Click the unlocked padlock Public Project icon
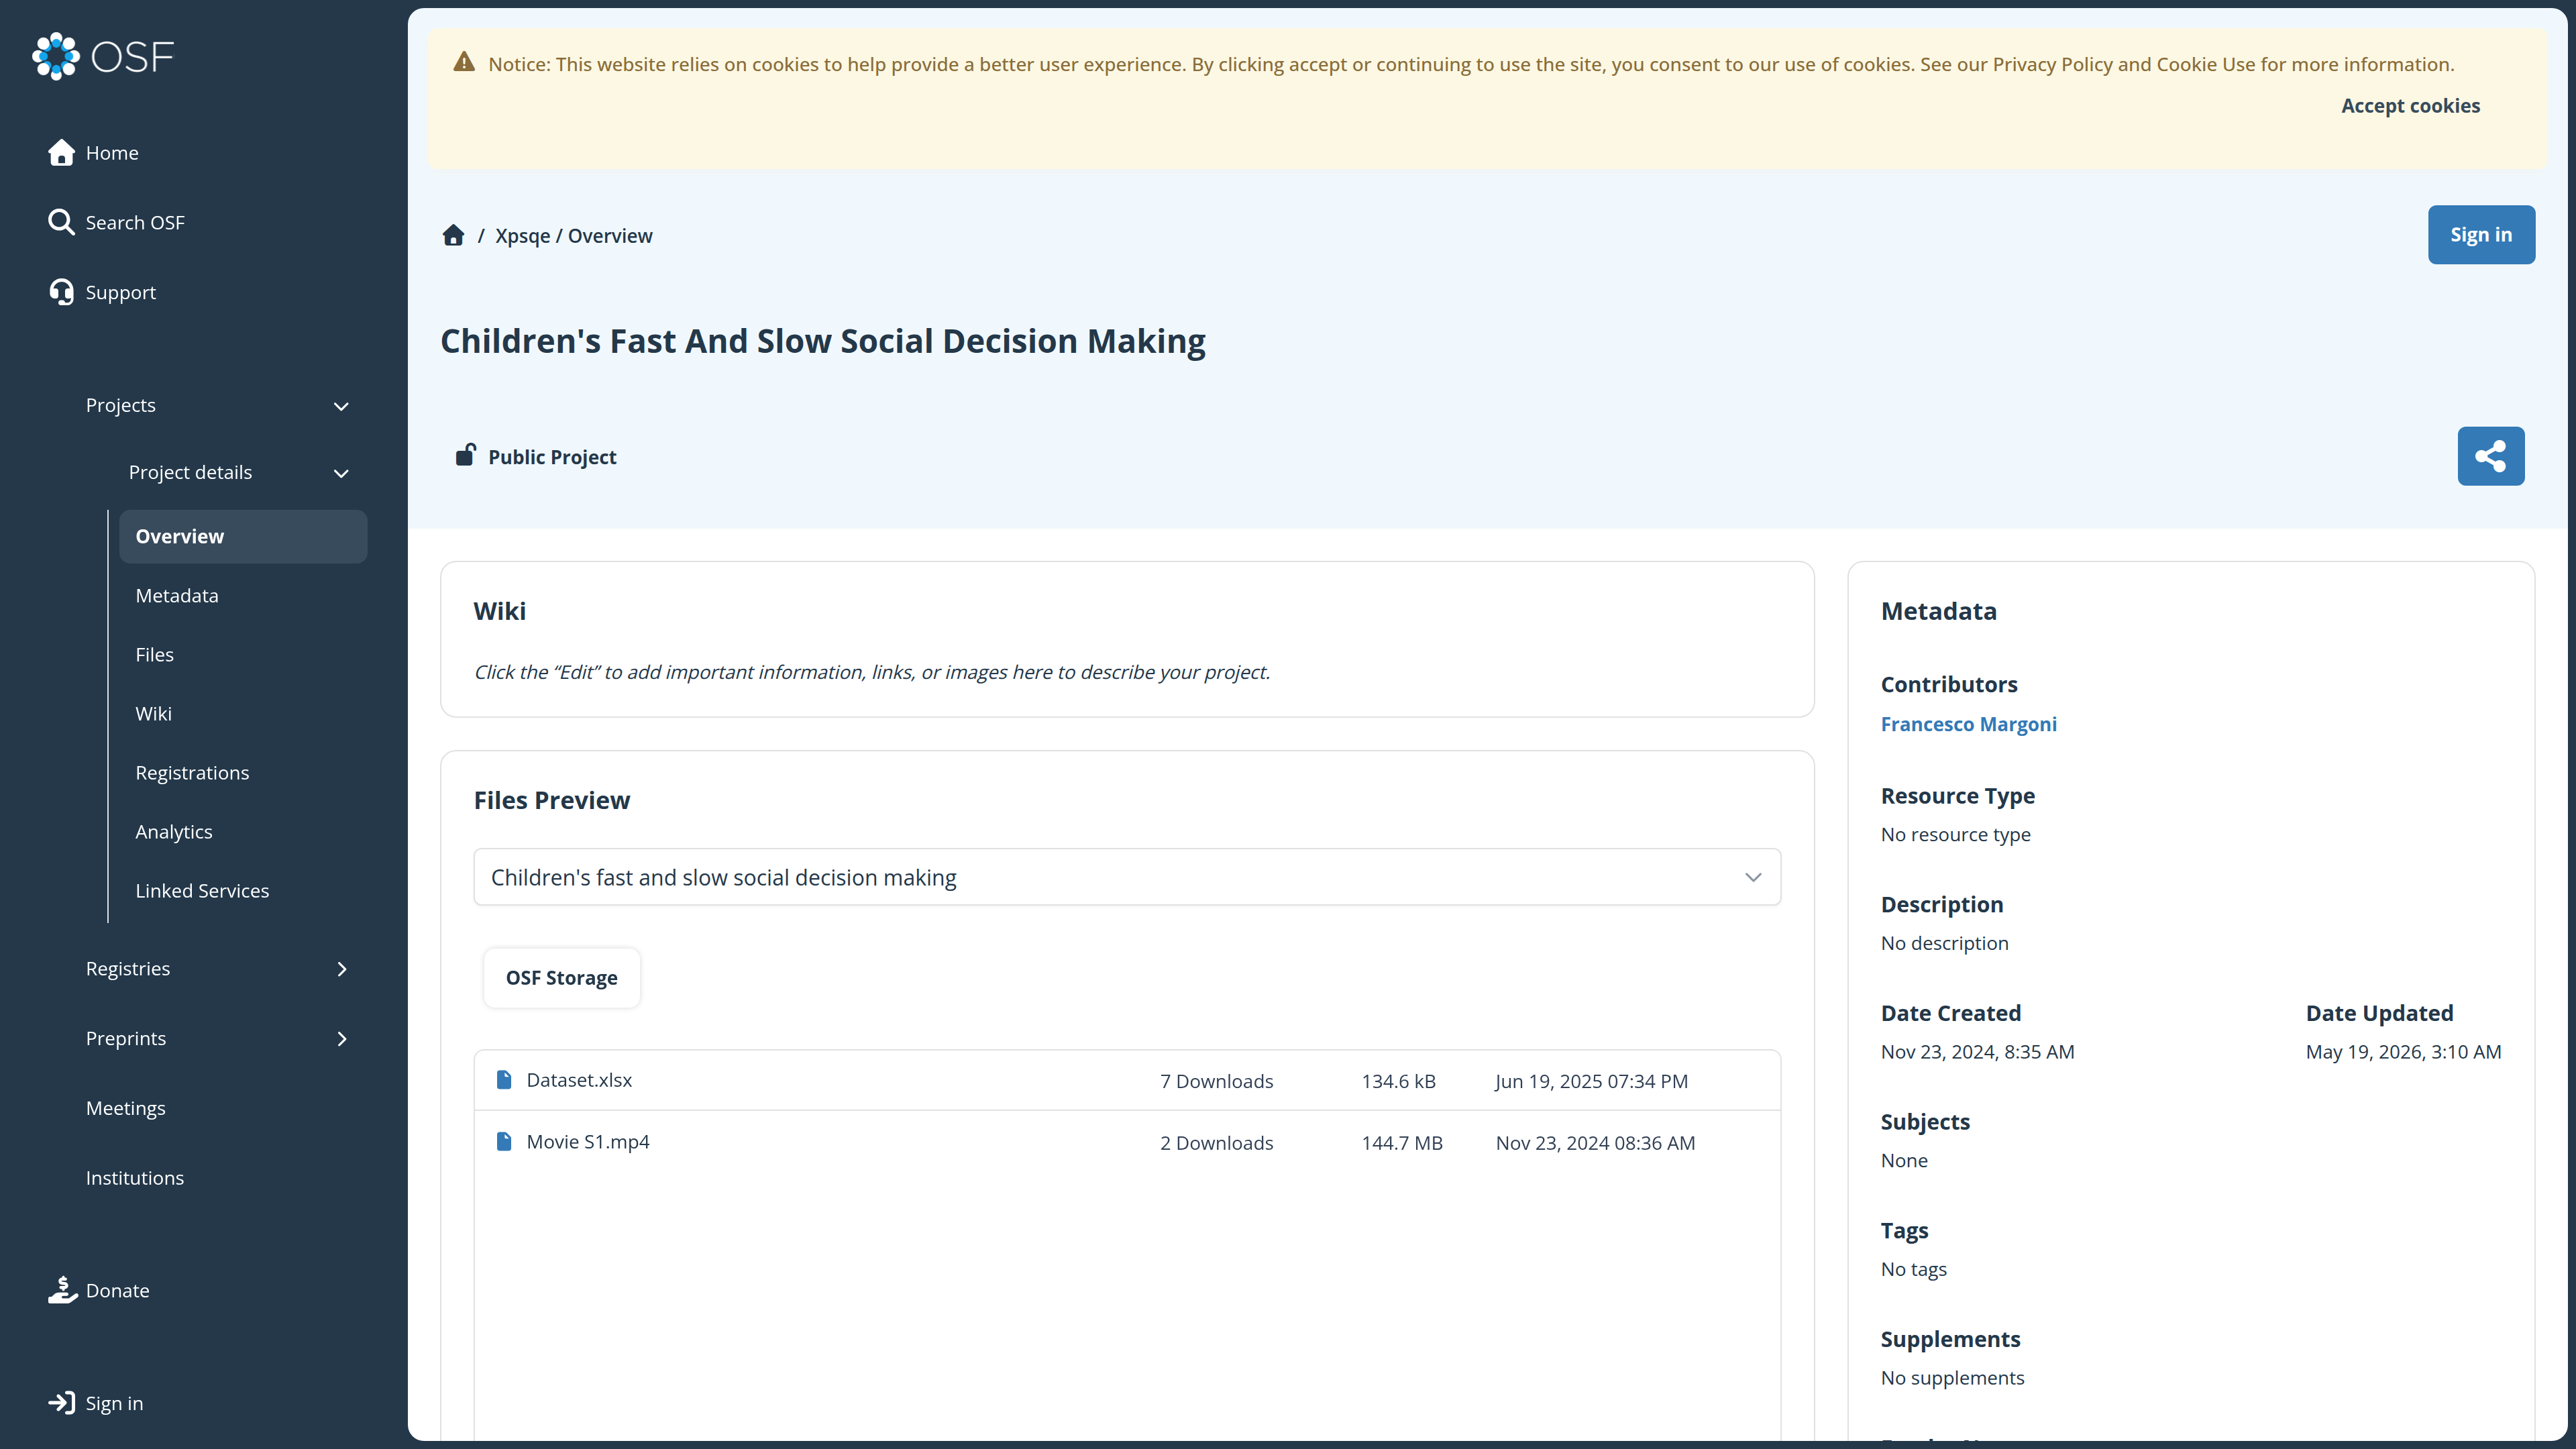The image size is (2576, 1449). [465, 455]
